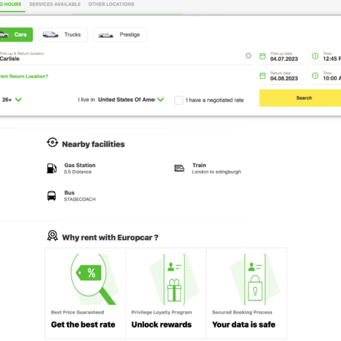Click the gift box rewards illustration
This screenshot has height=341, width=341.
pyautogui.click(x=174, y=279)
